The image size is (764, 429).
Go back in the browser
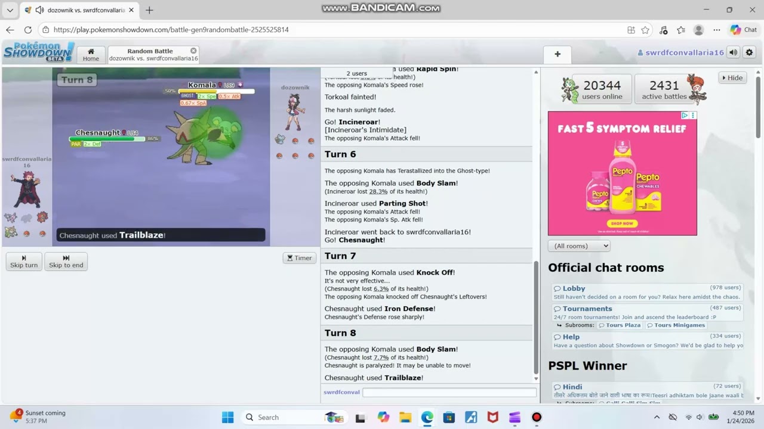click(10, 30)
